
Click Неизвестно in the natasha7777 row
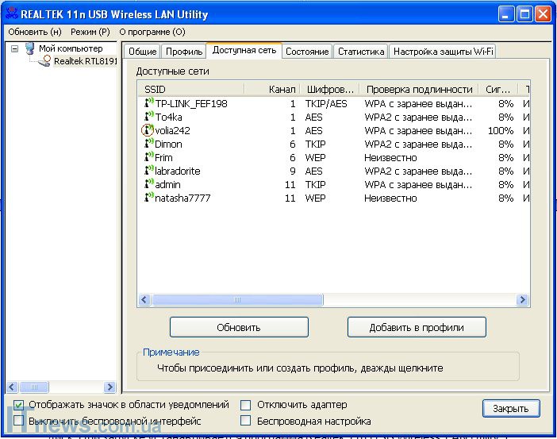(390, 198)
